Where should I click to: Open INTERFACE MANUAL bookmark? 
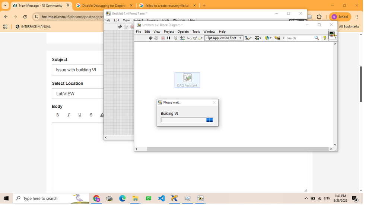pos(33,26)
